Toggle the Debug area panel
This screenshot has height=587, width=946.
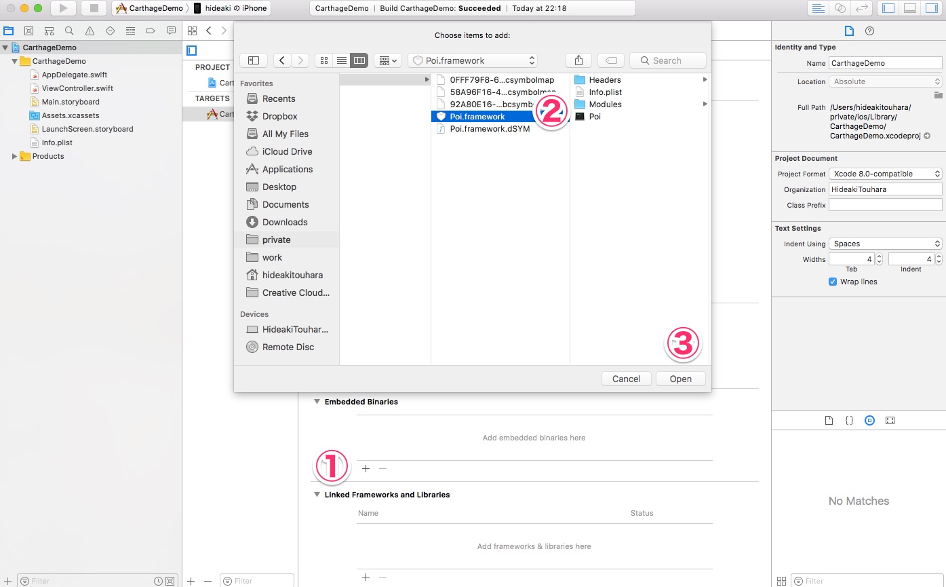(910, 8)
